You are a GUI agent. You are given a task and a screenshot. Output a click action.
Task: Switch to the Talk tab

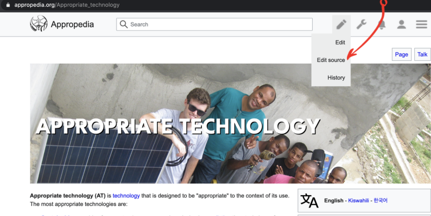point(423,54)
